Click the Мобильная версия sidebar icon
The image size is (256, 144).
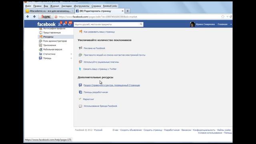pos(41,49)
